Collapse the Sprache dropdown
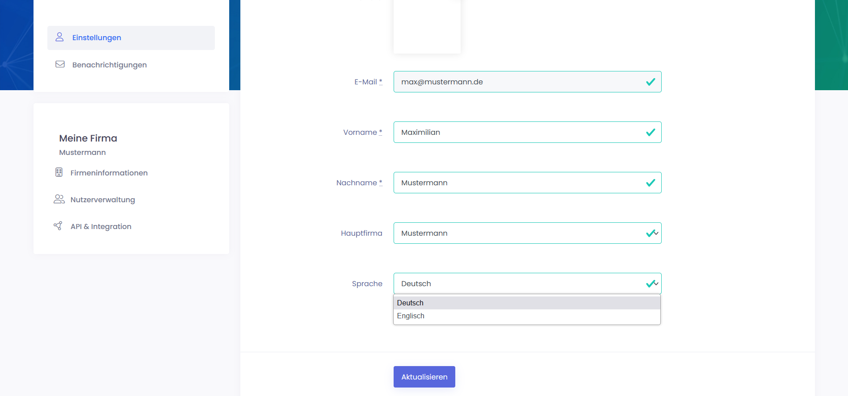 point(526,283)
